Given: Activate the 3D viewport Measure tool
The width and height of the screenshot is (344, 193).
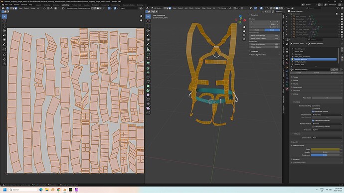Looking at the screenshot, I should pos(148,49).
